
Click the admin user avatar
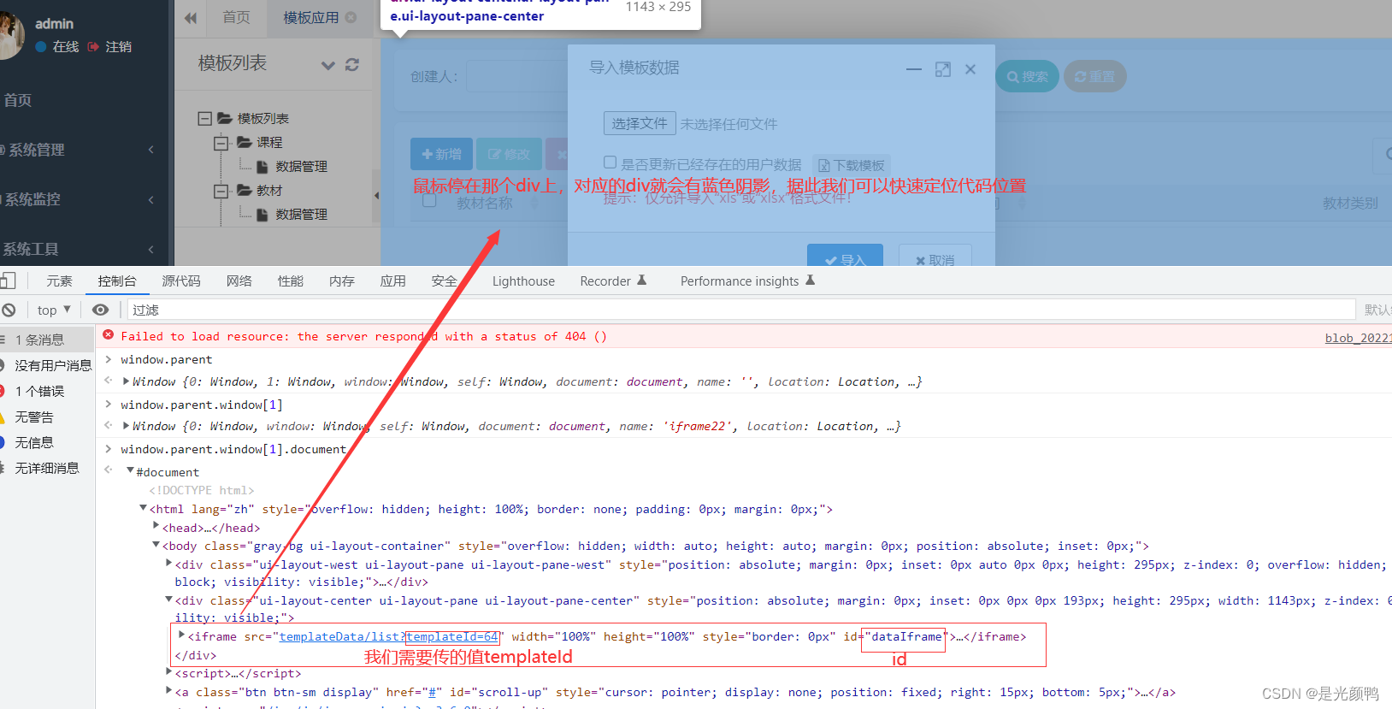tap(10, 36)
